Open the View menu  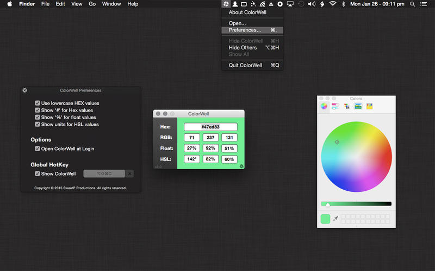click(x=77, y=4)
